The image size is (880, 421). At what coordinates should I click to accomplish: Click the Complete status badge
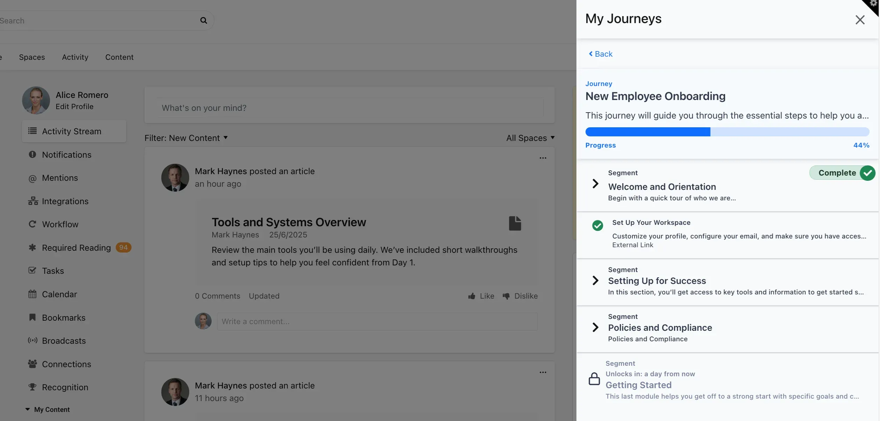(842, 173)
